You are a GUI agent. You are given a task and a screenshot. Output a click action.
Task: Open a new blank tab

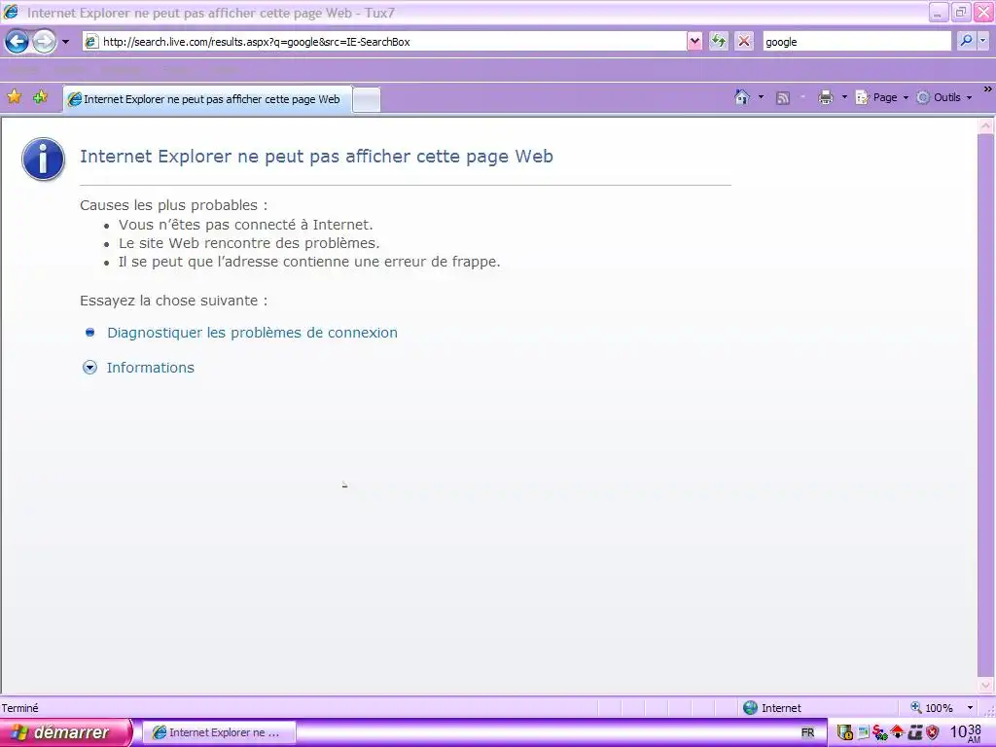[367, 100]
